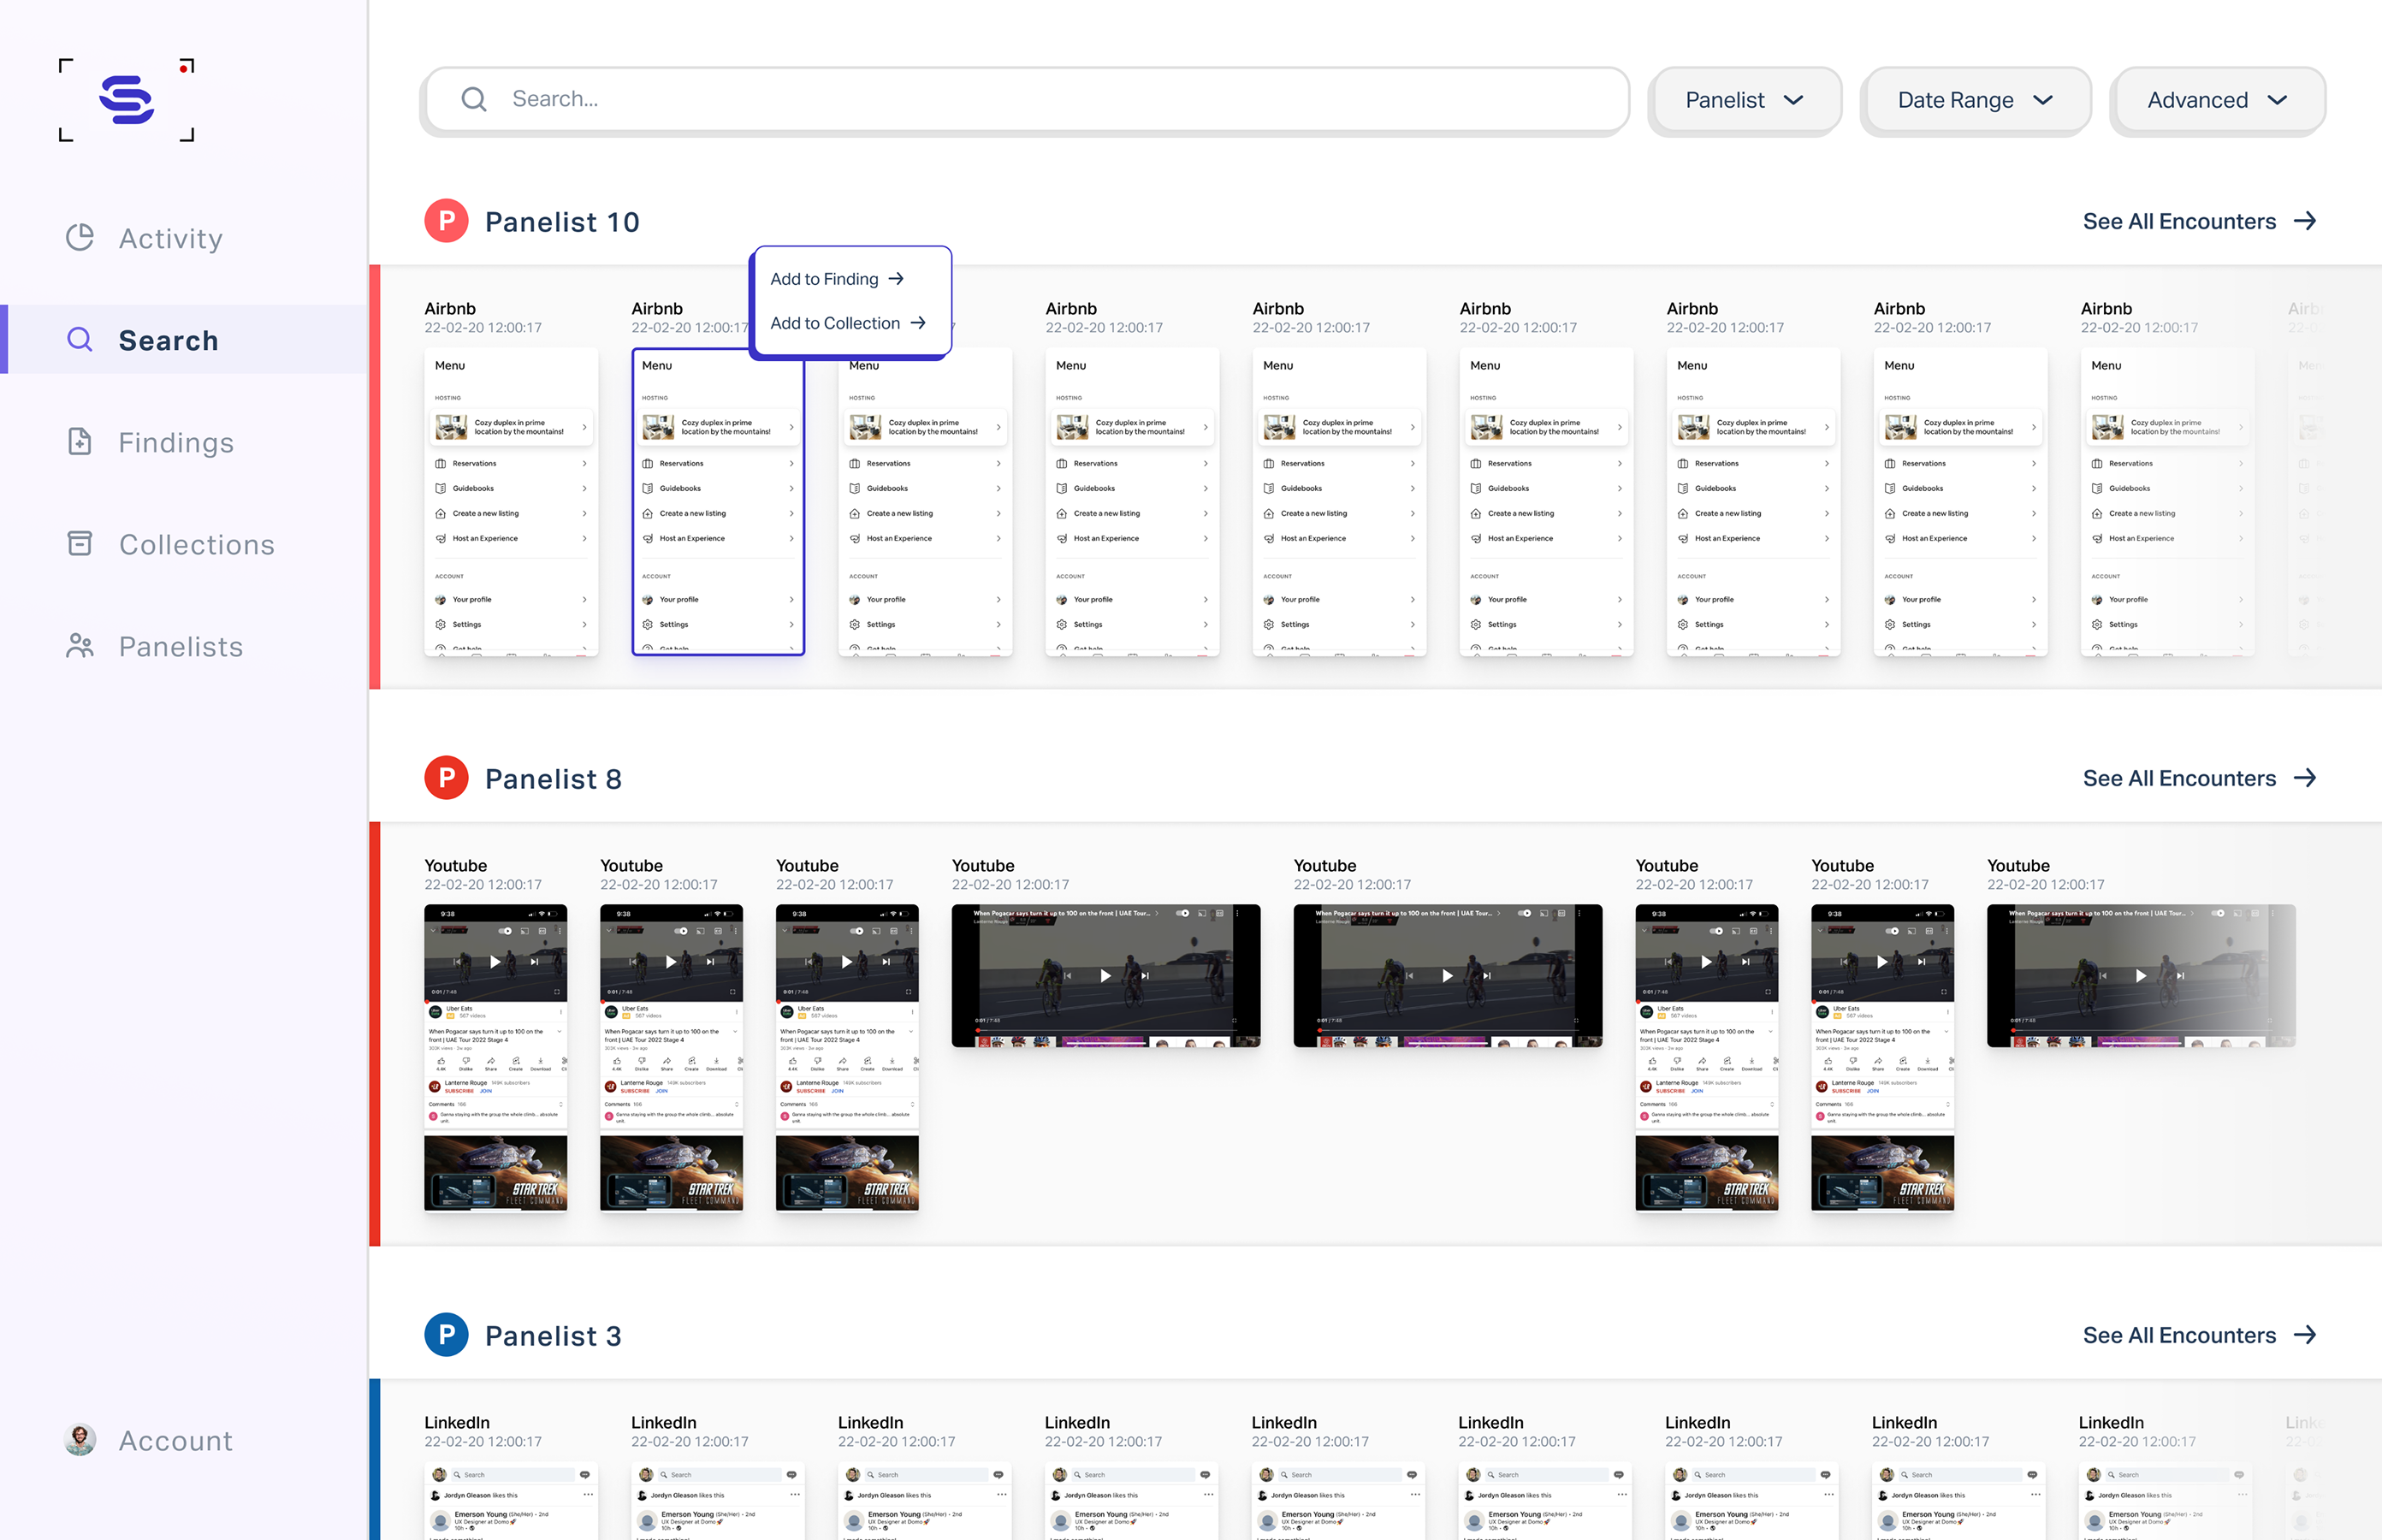Screen dimensions: 2382x1540
Task: Click the app logo in the sidebar
Action: coord(126,99)
